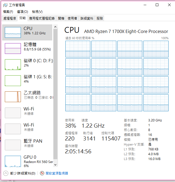Screen dimensions: 175x182
Task: Select the CPU usage thumbnail graph
Action: pos(13,32)
